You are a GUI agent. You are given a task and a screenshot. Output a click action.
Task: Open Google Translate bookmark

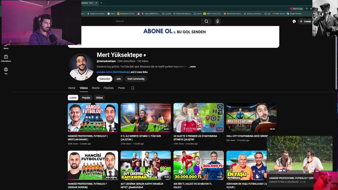point(294,14)
